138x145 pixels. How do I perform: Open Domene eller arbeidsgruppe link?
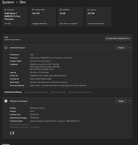point(36,92)
